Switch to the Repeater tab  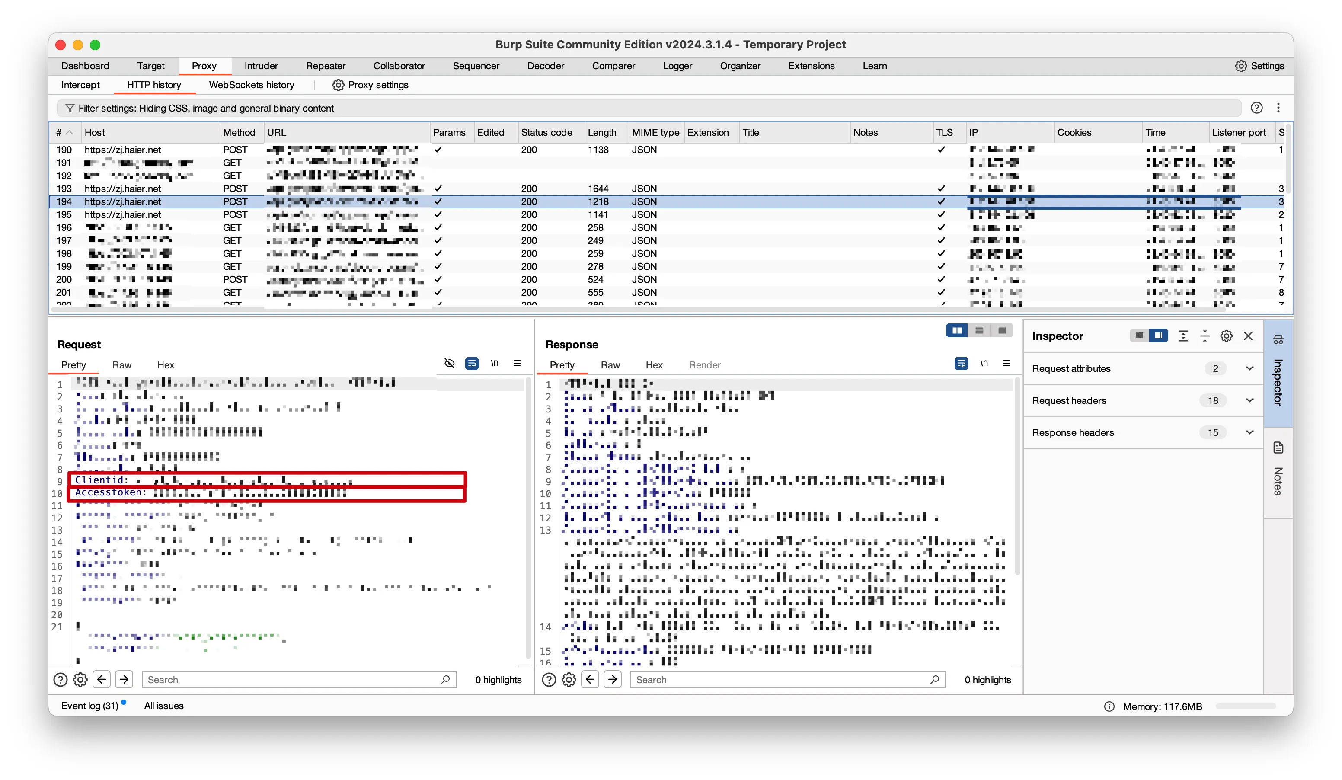tap(326, 66)
